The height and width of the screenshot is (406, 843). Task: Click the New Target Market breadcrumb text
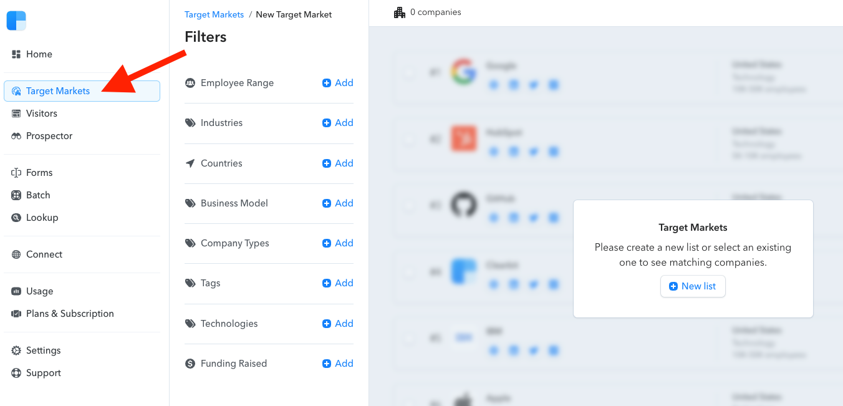(x=294, y=14)
